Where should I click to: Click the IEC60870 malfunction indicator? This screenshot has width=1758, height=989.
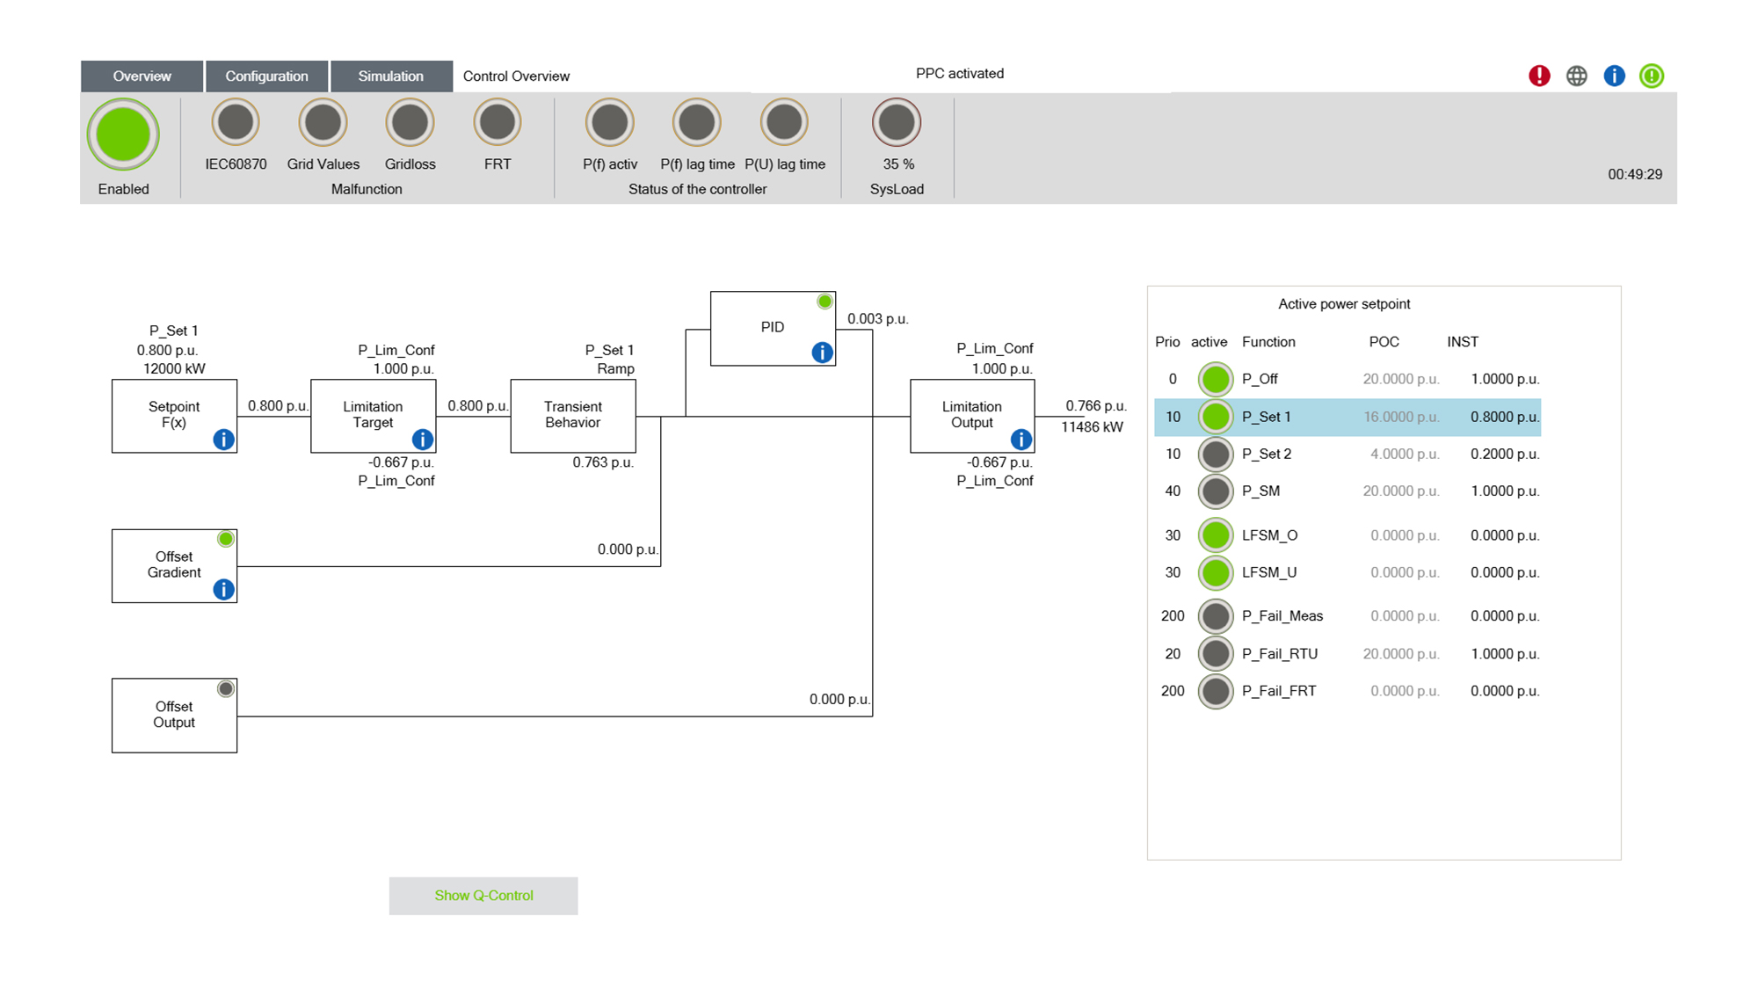(x=236, y=122)
